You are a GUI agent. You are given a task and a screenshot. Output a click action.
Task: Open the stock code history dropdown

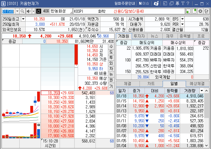[17, 11]
